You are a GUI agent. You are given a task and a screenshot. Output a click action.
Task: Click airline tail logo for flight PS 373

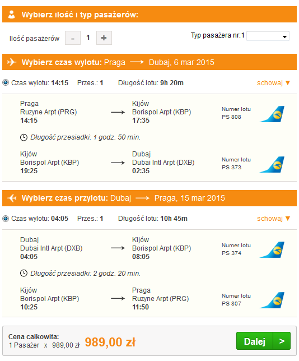pyautogui.click(x=272, y=164)
